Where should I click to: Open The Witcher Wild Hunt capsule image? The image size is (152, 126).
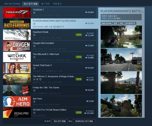tap(17, 57)
